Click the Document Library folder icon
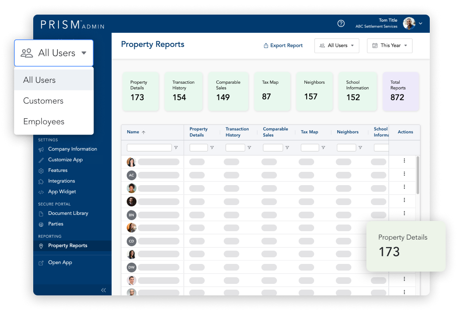 click(x=41, y=213)
